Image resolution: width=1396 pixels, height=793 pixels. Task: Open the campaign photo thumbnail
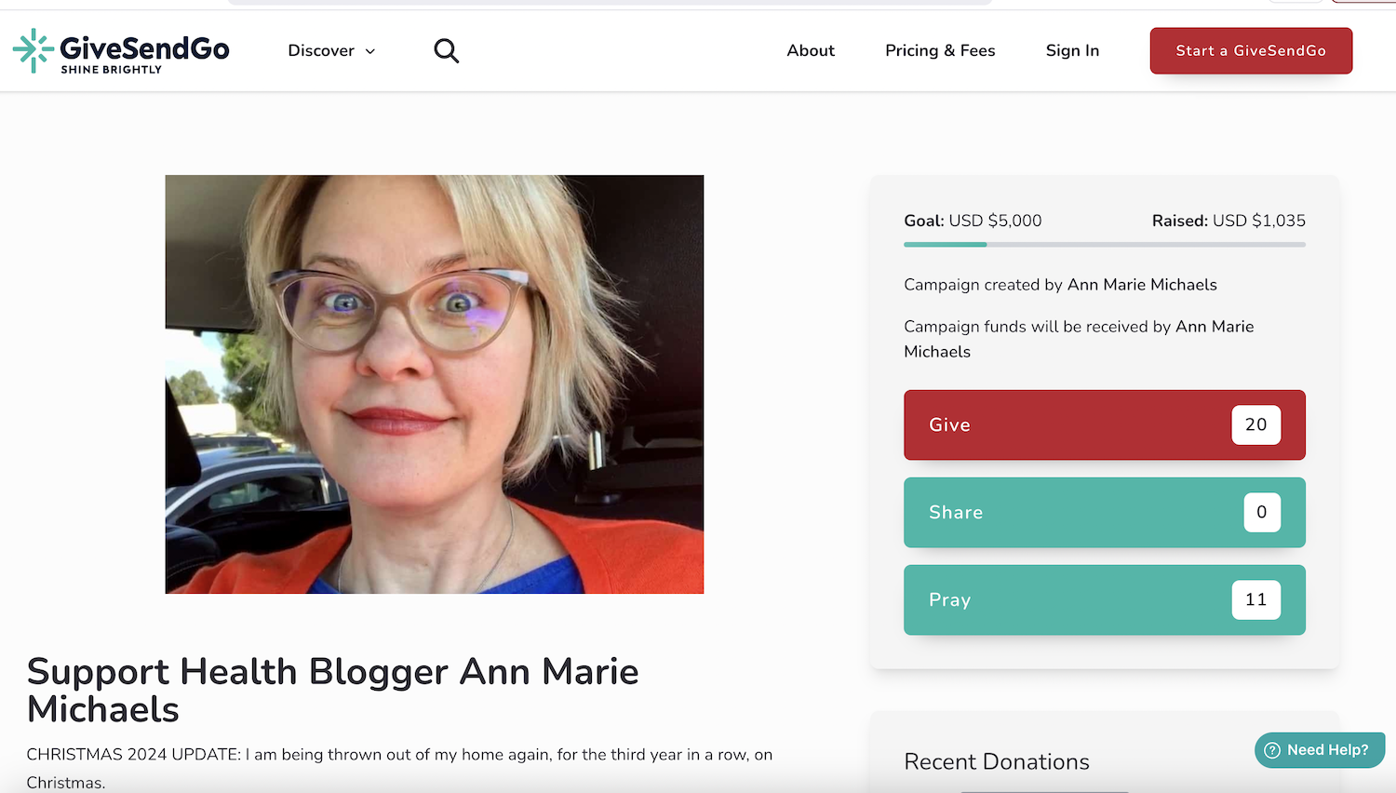pos(435,384)
